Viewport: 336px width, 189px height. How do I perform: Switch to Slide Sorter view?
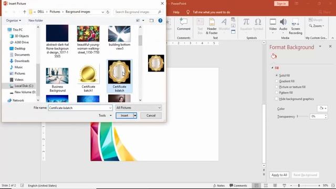pyautogui.click(x=266, y=185)
